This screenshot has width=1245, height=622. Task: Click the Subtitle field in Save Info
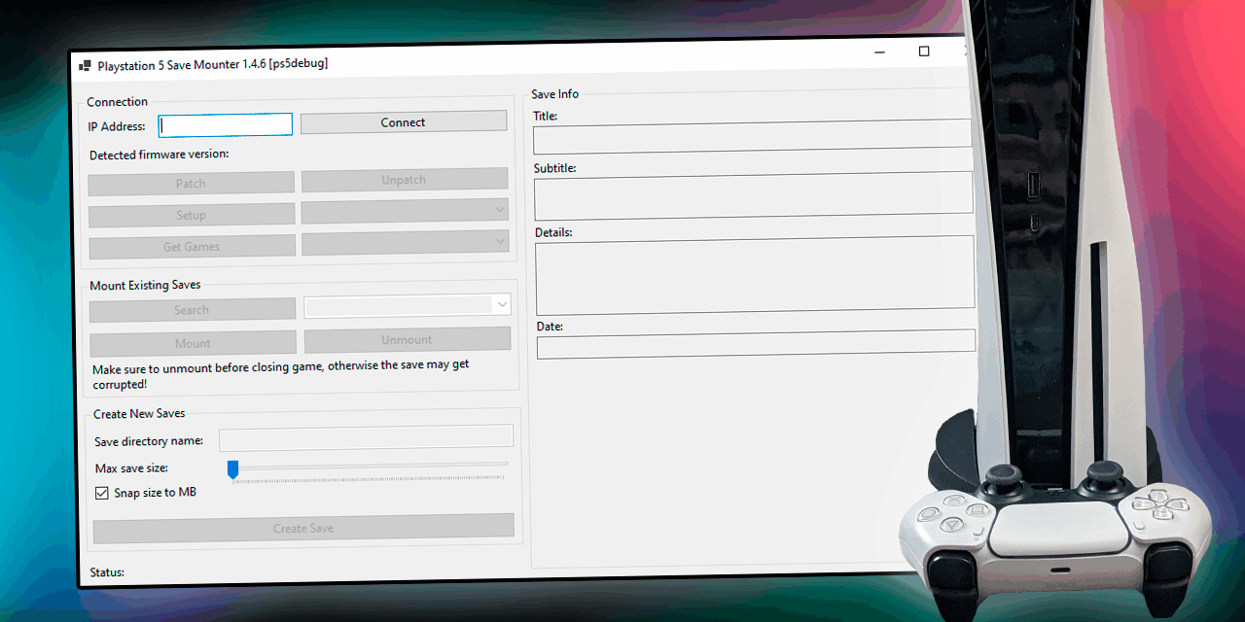754,195
